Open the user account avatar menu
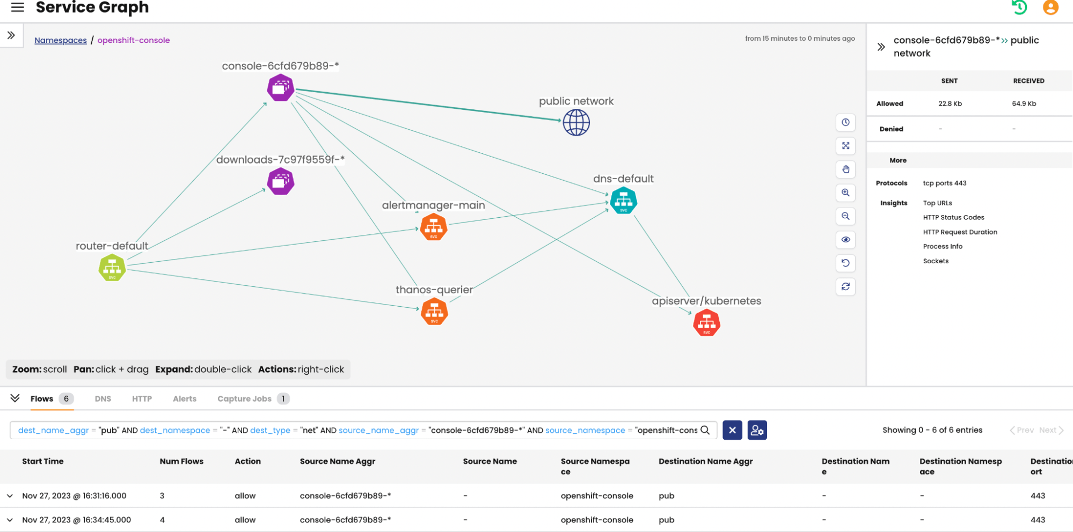This screenshot has height=532, width=1073. click(x=1050, y=8)
